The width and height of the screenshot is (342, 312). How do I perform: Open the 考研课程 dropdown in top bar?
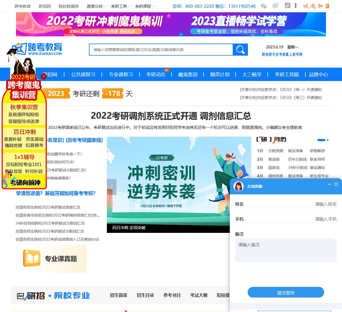pyautogui.click(x=145, y=6)
